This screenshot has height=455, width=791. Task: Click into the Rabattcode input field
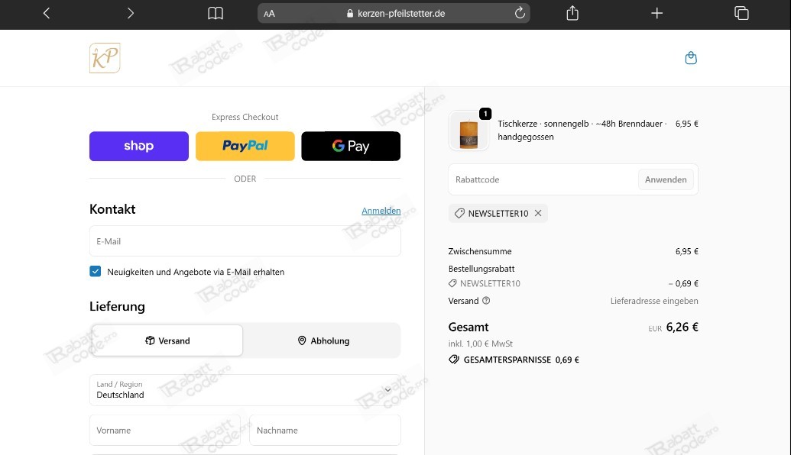(543, 180)
